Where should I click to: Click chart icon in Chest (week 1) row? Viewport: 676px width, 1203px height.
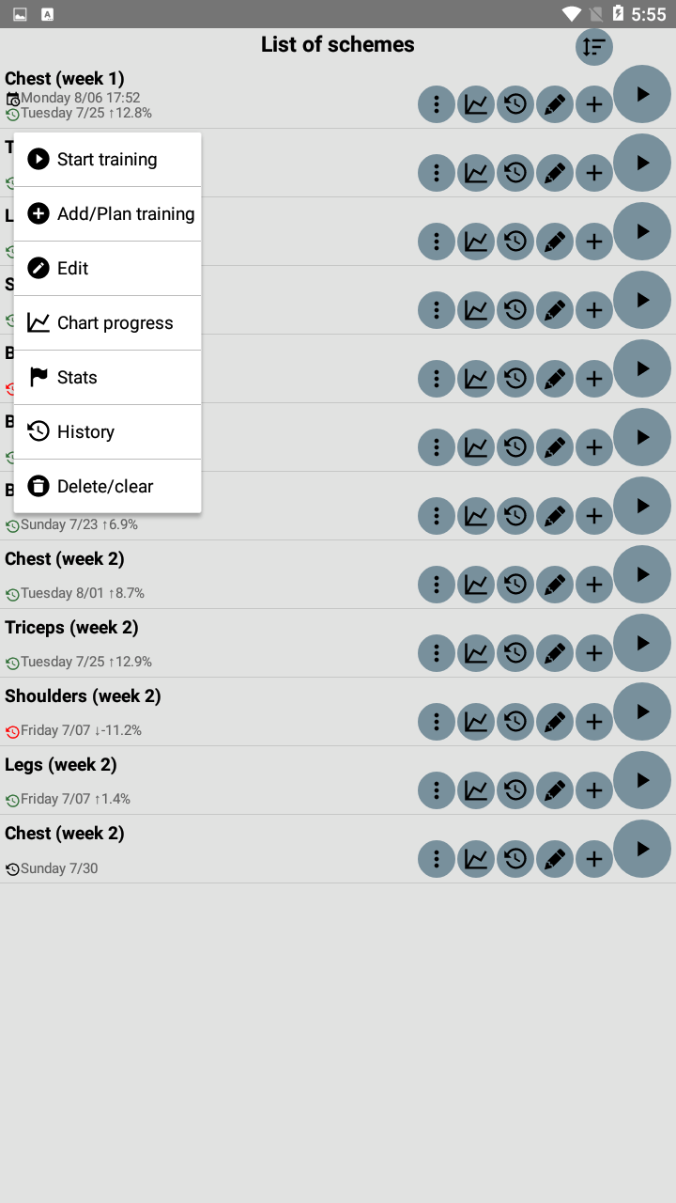click(x=476, y=104)
